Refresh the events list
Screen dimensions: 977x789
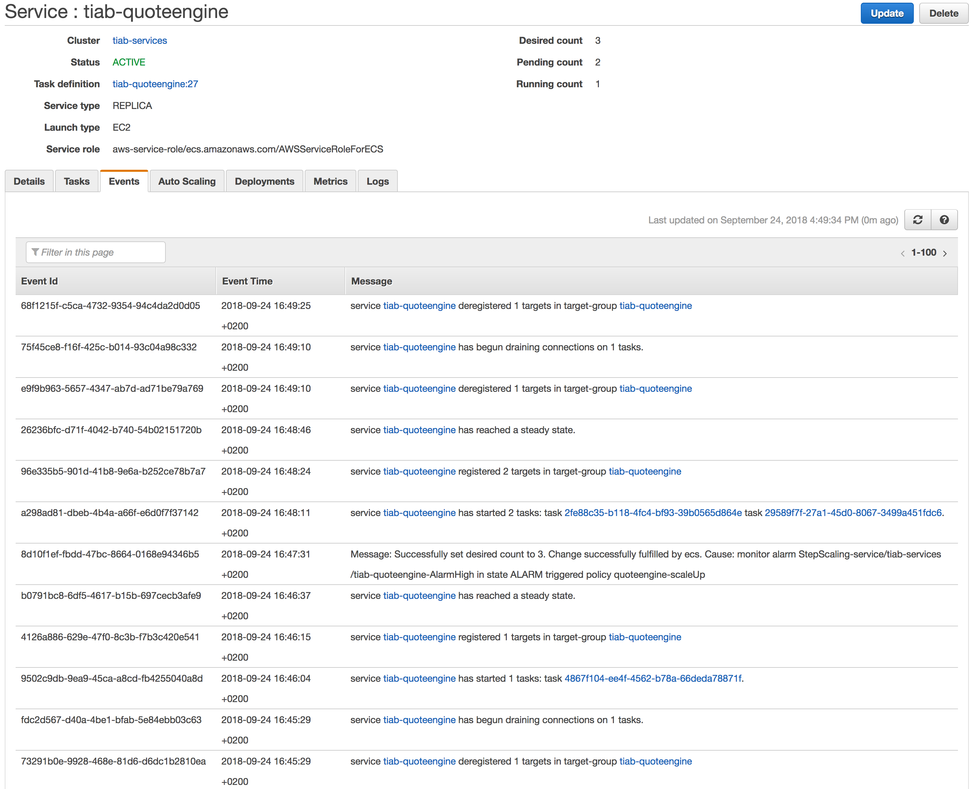(x=918, y=220)
